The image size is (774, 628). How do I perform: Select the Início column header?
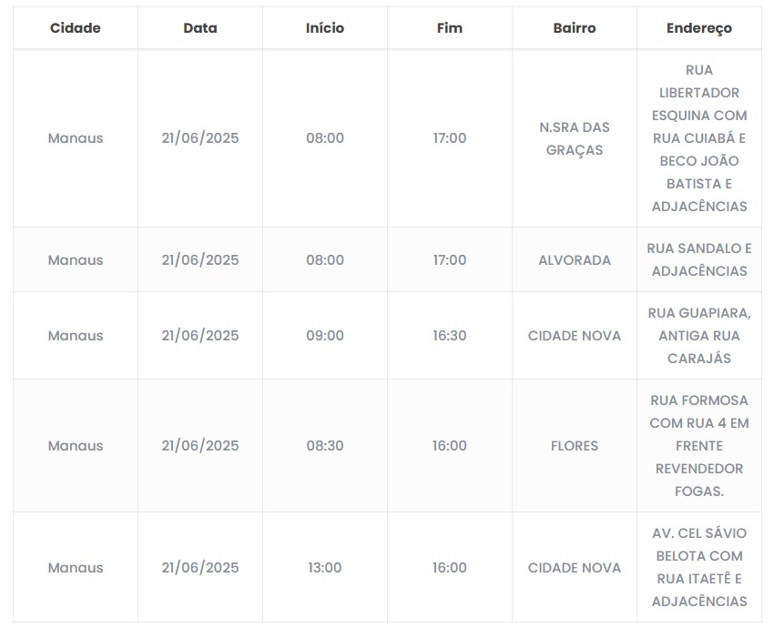click(x=325, y=28)
